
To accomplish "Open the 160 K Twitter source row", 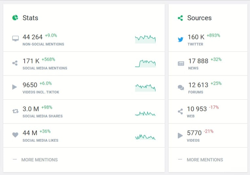I will pos(196,37).
